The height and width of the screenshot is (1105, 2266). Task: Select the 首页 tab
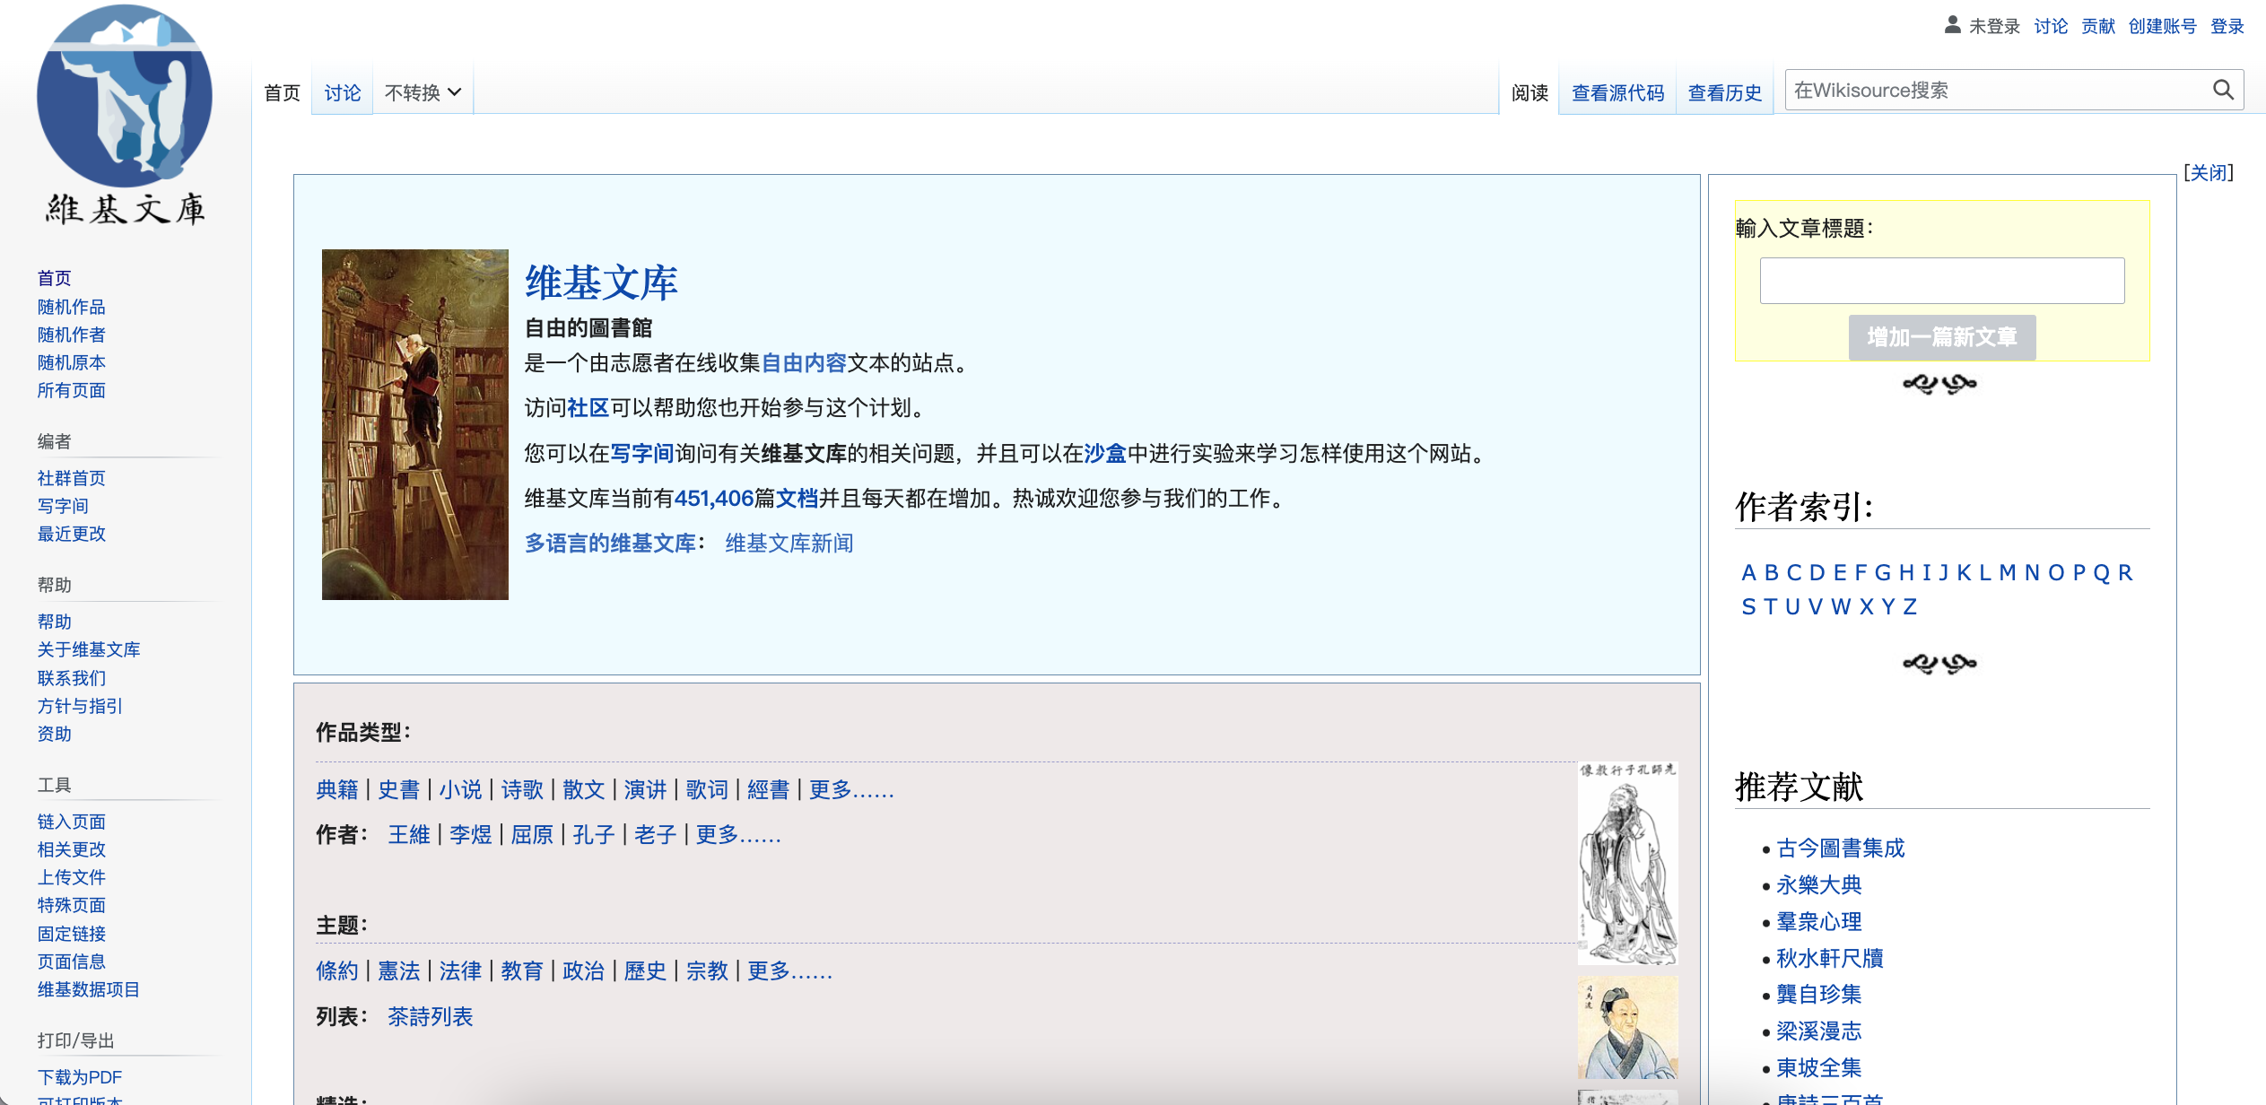[x=282, y=92]
